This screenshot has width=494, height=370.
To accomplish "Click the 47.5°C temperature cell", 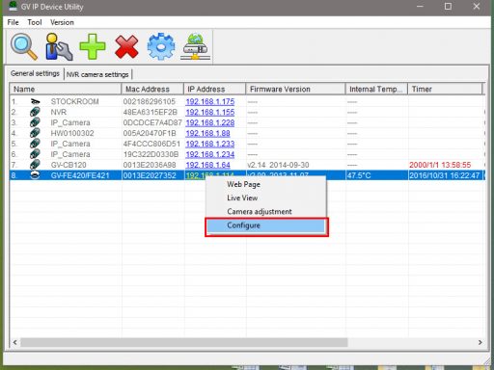I will tap(359, 175).
